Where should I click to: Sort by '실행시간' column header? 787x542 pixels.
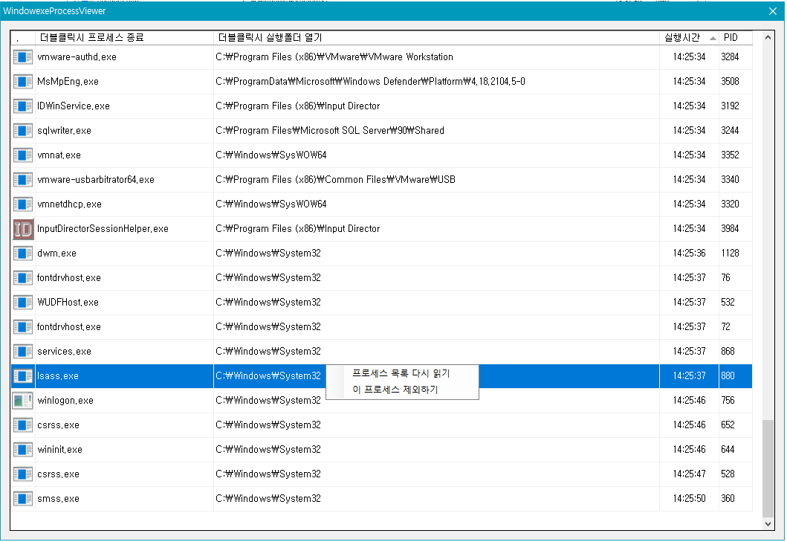pos(689,38)
